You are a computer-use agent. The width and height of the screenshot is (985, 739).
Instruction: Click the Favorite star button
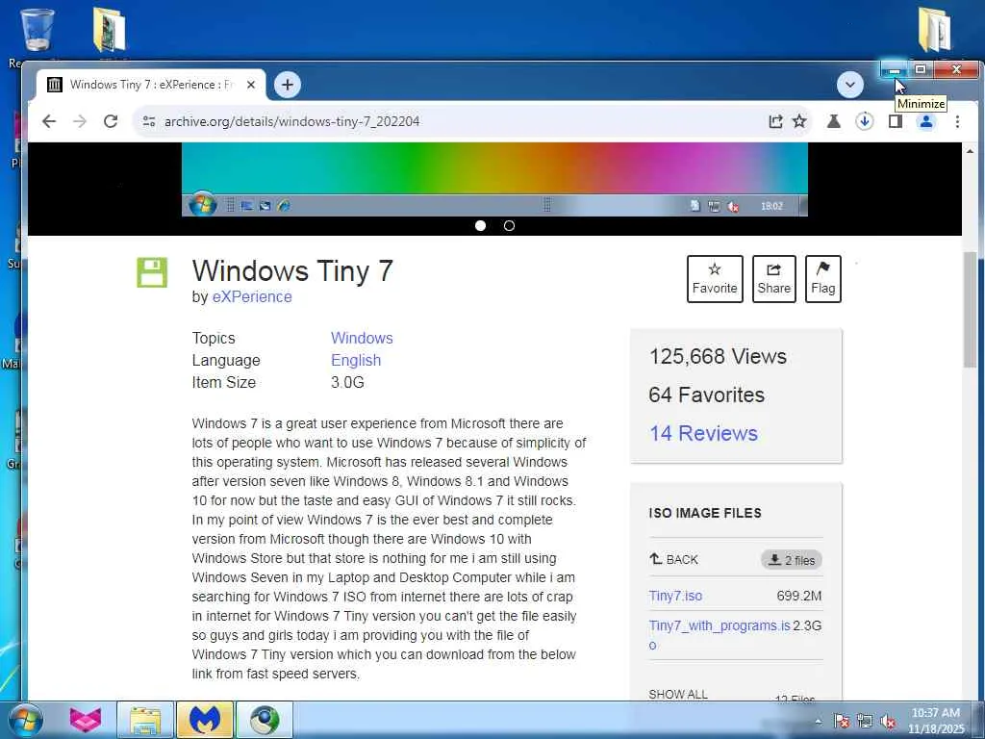click(x=715, y=278)
